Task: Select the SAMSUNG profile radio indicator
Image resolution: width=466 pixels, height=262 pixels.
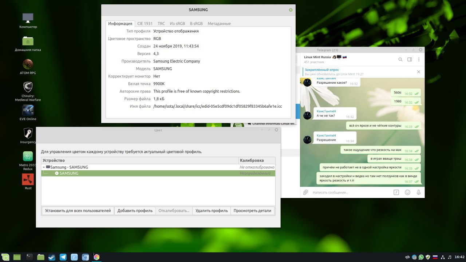Action: pos(57,173)
